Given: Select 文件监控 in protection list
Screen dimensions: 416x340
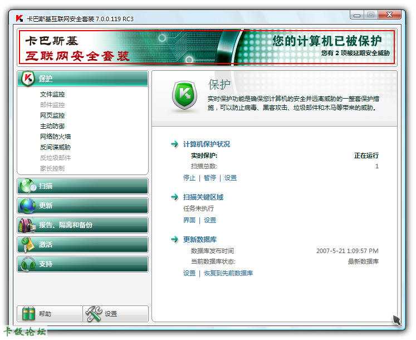Looking at the screenshot, I should 52,94.
